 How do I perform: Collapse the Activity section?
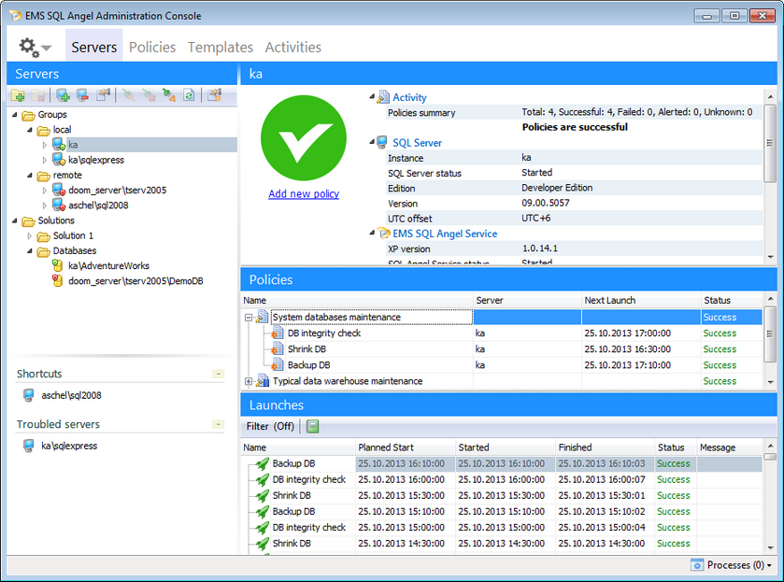(x=372, y=96)
